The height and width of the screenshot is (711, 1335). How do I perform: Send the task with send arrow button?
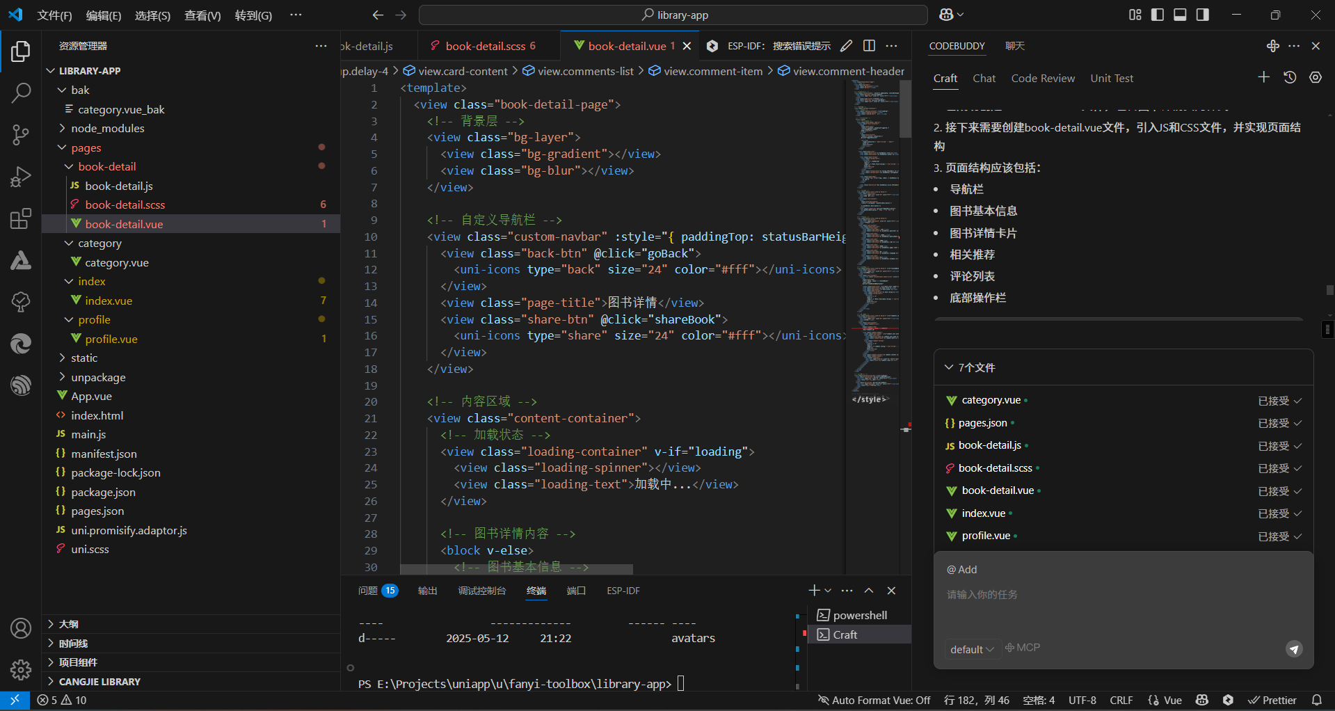1294,649
